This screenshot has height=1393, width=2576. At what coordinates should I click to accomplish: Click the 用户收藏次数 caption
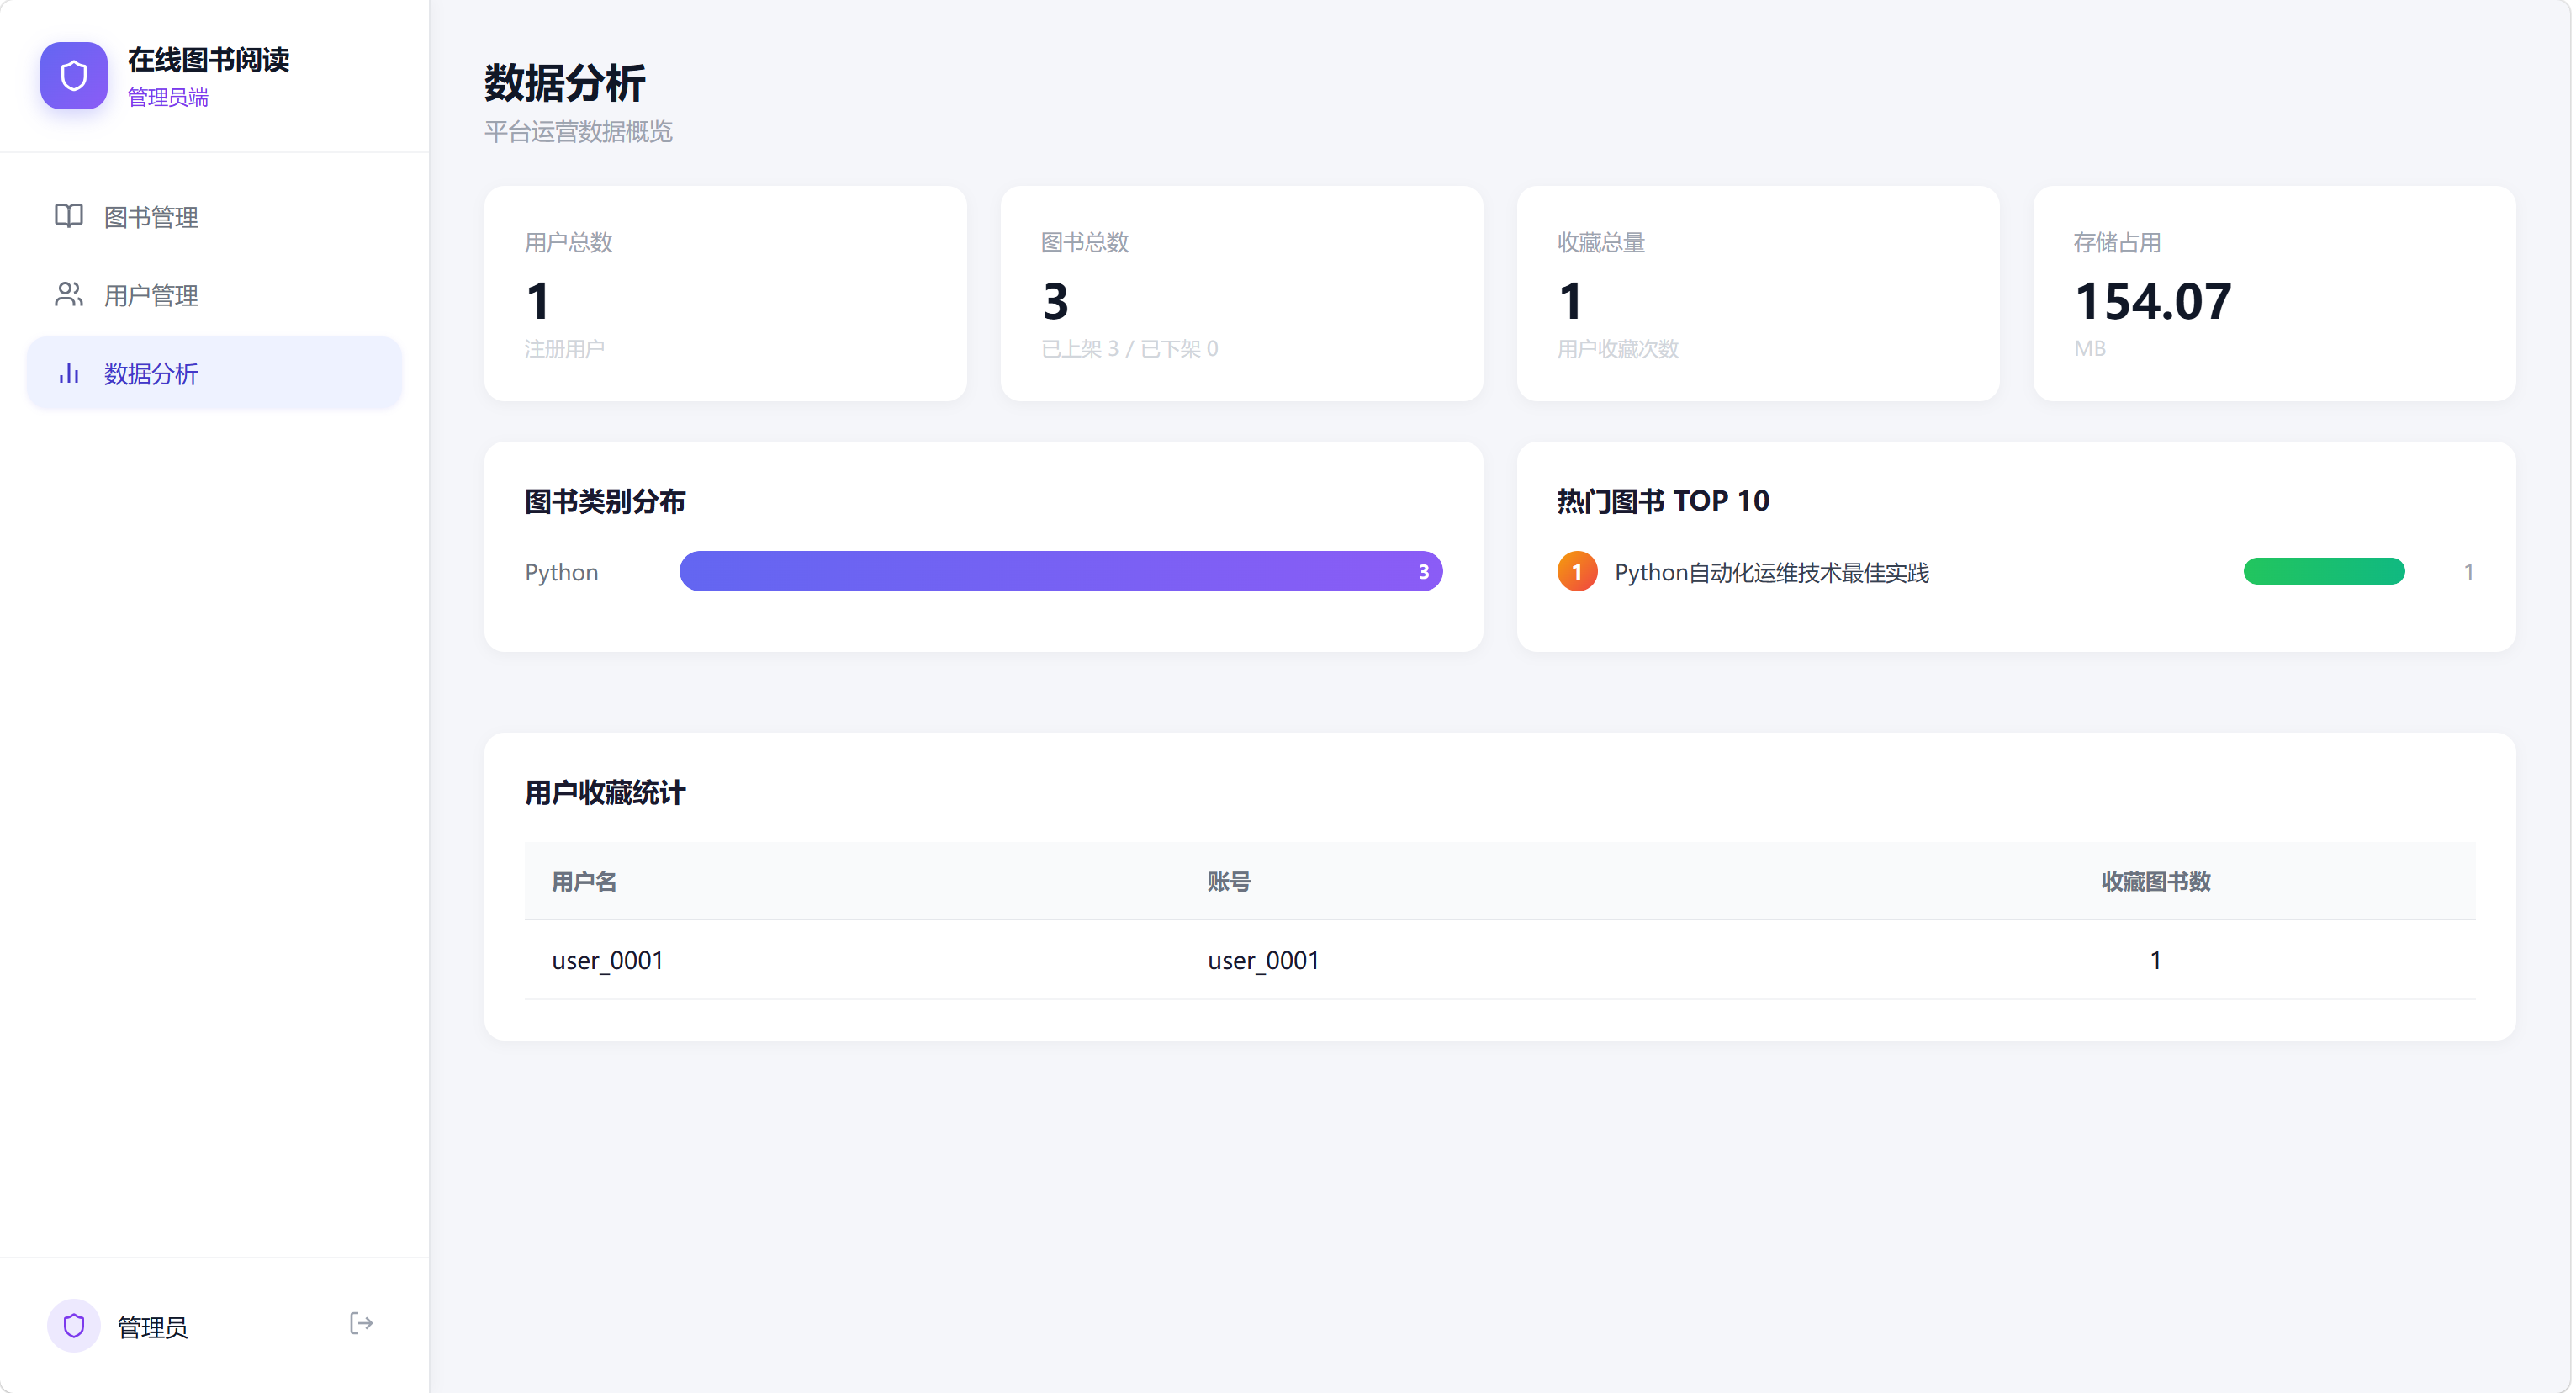pos(1617,349)
